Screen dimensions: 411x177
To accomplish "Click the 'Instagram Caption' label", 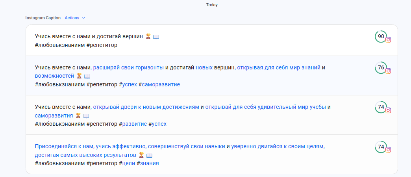I will click(x=43, y=18).
